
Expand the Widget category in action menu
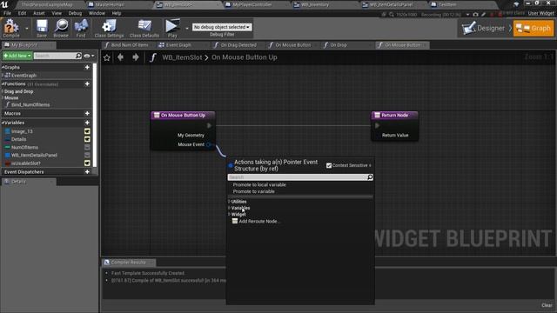pyautogui.click(x=229, y=215)
